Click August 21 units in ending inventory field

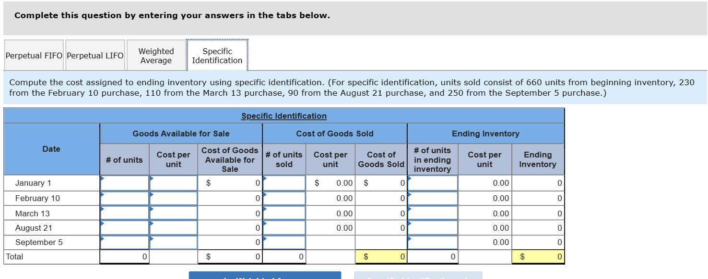tap(432, 228)
